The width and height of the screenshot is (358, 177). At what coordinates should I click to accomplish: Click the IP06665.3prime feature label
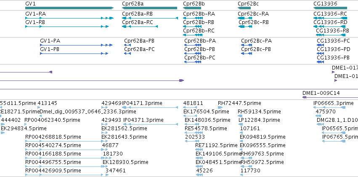point(333,103)
